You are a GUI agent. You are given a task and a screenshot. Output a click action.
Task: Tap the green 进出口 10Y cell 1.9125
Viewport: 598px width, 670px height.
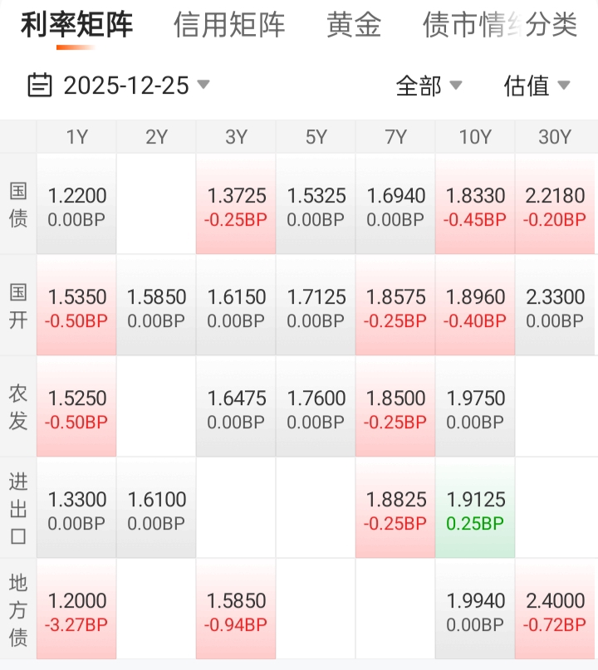tap(475, 510)
